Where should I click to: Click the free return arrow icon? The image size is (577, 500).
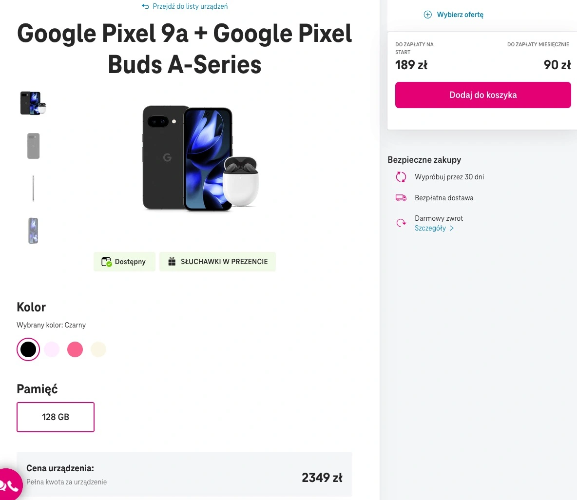point(401,223)
